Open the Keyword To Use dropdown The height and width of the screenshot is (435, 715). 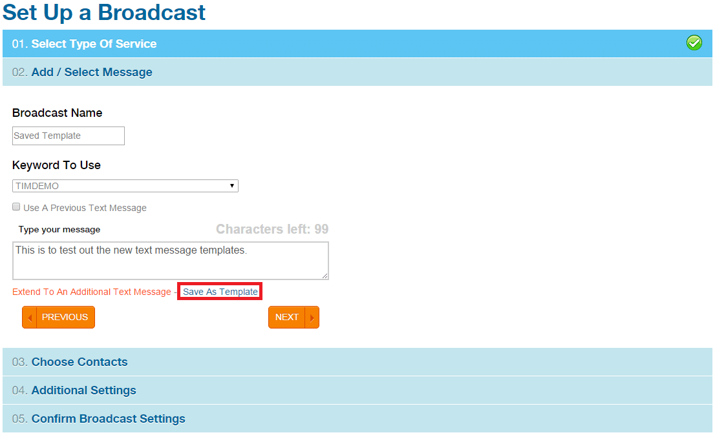(125, 186)
